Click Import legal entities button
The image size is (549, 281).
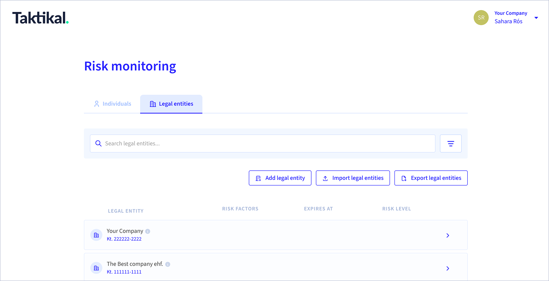353,178
